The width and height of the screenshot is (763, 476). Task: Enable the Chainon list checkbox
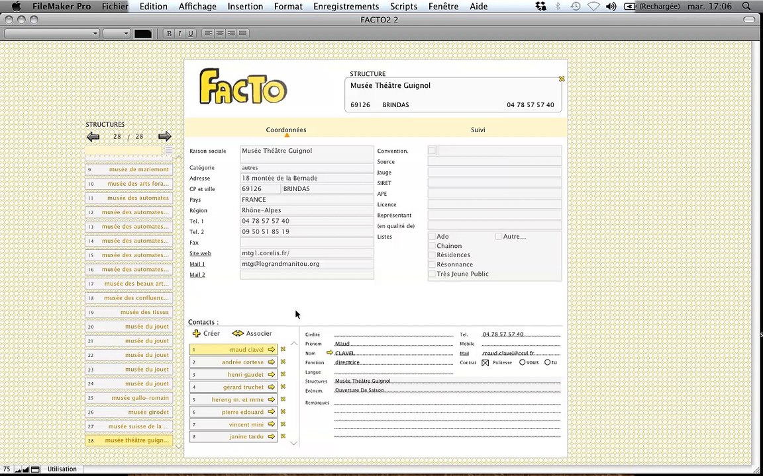click(432, 246)
